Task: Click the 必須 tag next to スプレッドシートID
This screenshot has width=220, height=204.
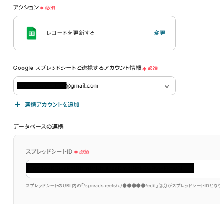Action: [84, 152]
